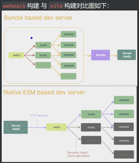Click the "HTTP request" label
The height and width of the screenshot is (163, 139).
[x=38, y=115]
